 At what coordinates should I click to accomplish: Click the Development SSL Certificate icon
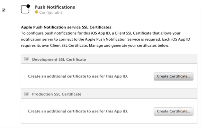click(x=26, y=59)
